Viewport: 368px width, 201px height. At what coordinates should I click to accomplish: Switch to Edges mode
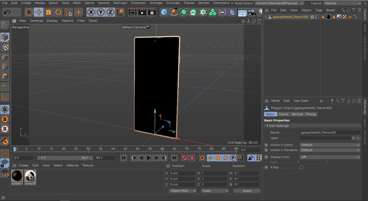[5, 67]
